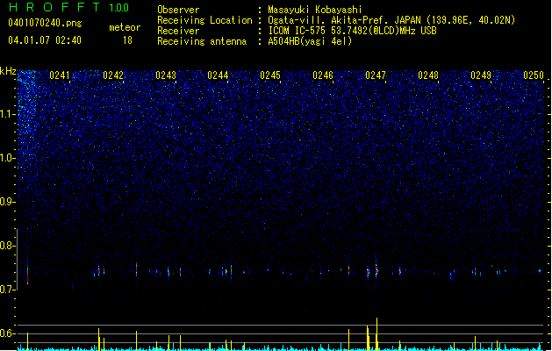Viewport: 552px width, 351px height.
Task: Click the 0243 time marker
Action: (166, 75)
